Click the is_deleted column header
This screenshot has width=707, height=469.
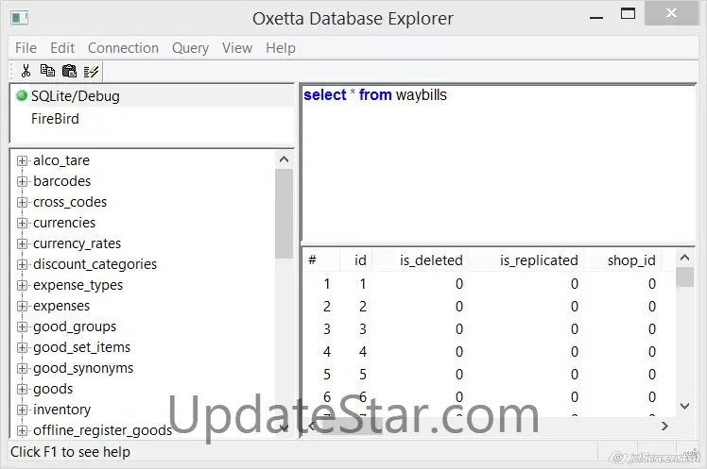[421, 260]
